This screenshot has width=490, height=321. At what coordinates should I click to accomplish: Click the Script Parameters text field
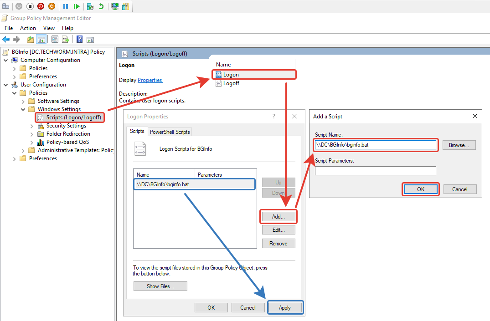[x=375, y=171]
